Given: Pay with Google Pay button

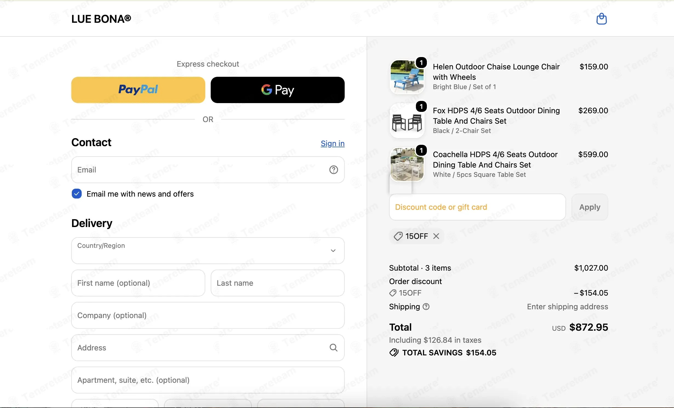Looking at the screenshot, I should [x=278, y=90].
